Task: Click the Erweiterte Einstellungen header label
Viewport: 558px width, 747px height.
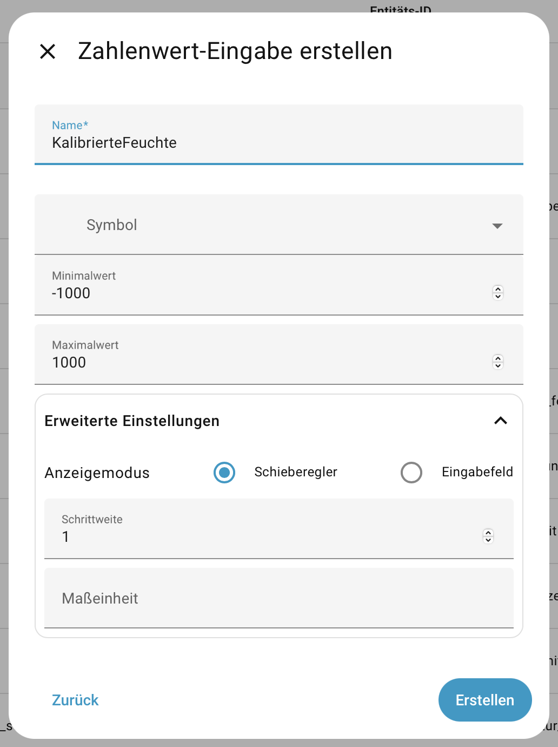Action: point(132,421)
